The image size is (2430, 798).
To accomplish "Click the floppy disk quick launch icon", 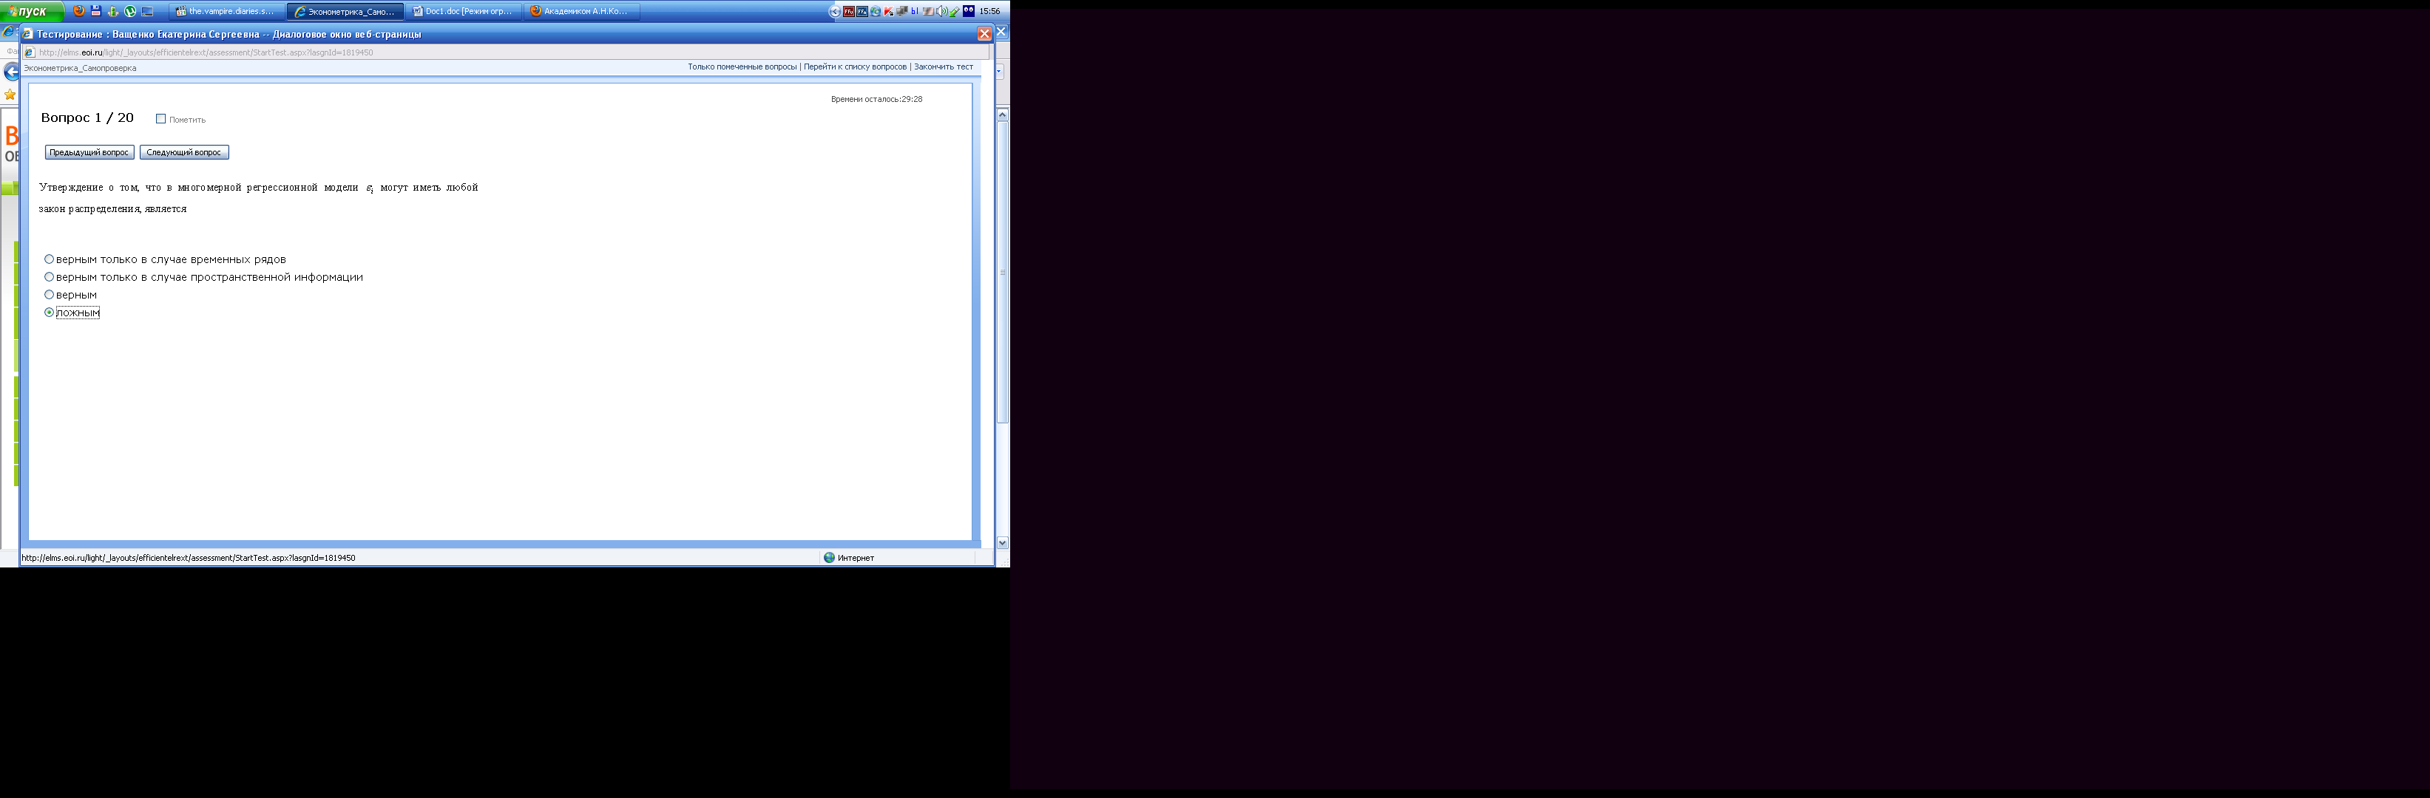I will (x=95, y=11).
